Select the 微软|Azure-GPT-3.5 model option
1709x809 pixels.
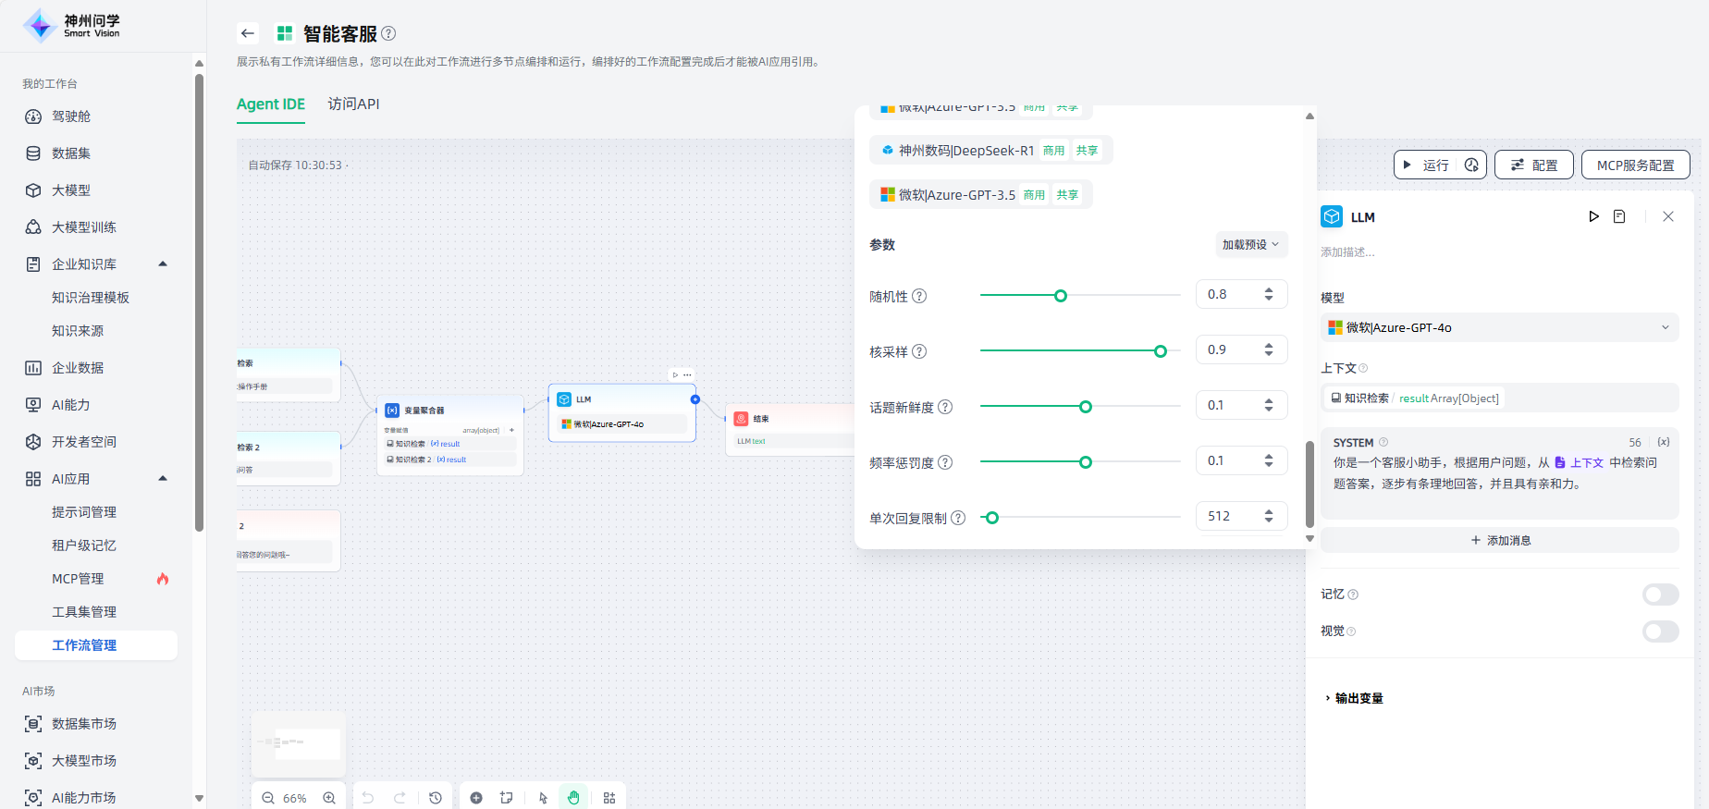pyautogui.click(x=981, y=194)
